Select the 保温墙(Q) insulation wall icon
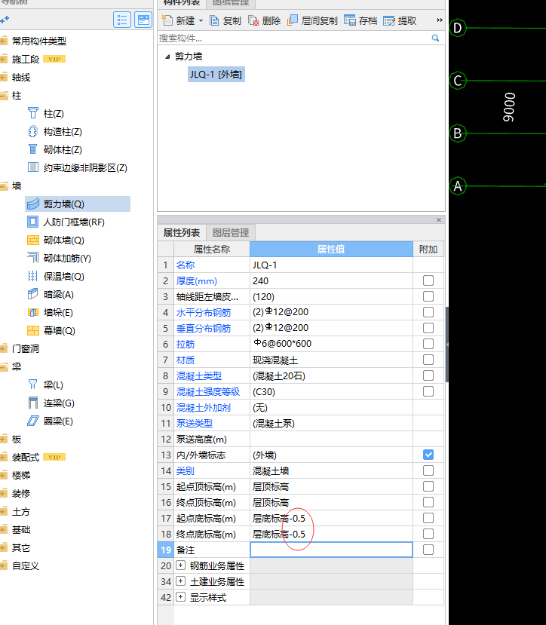Viewport: 546px width, 625px height. click(33, 276)
